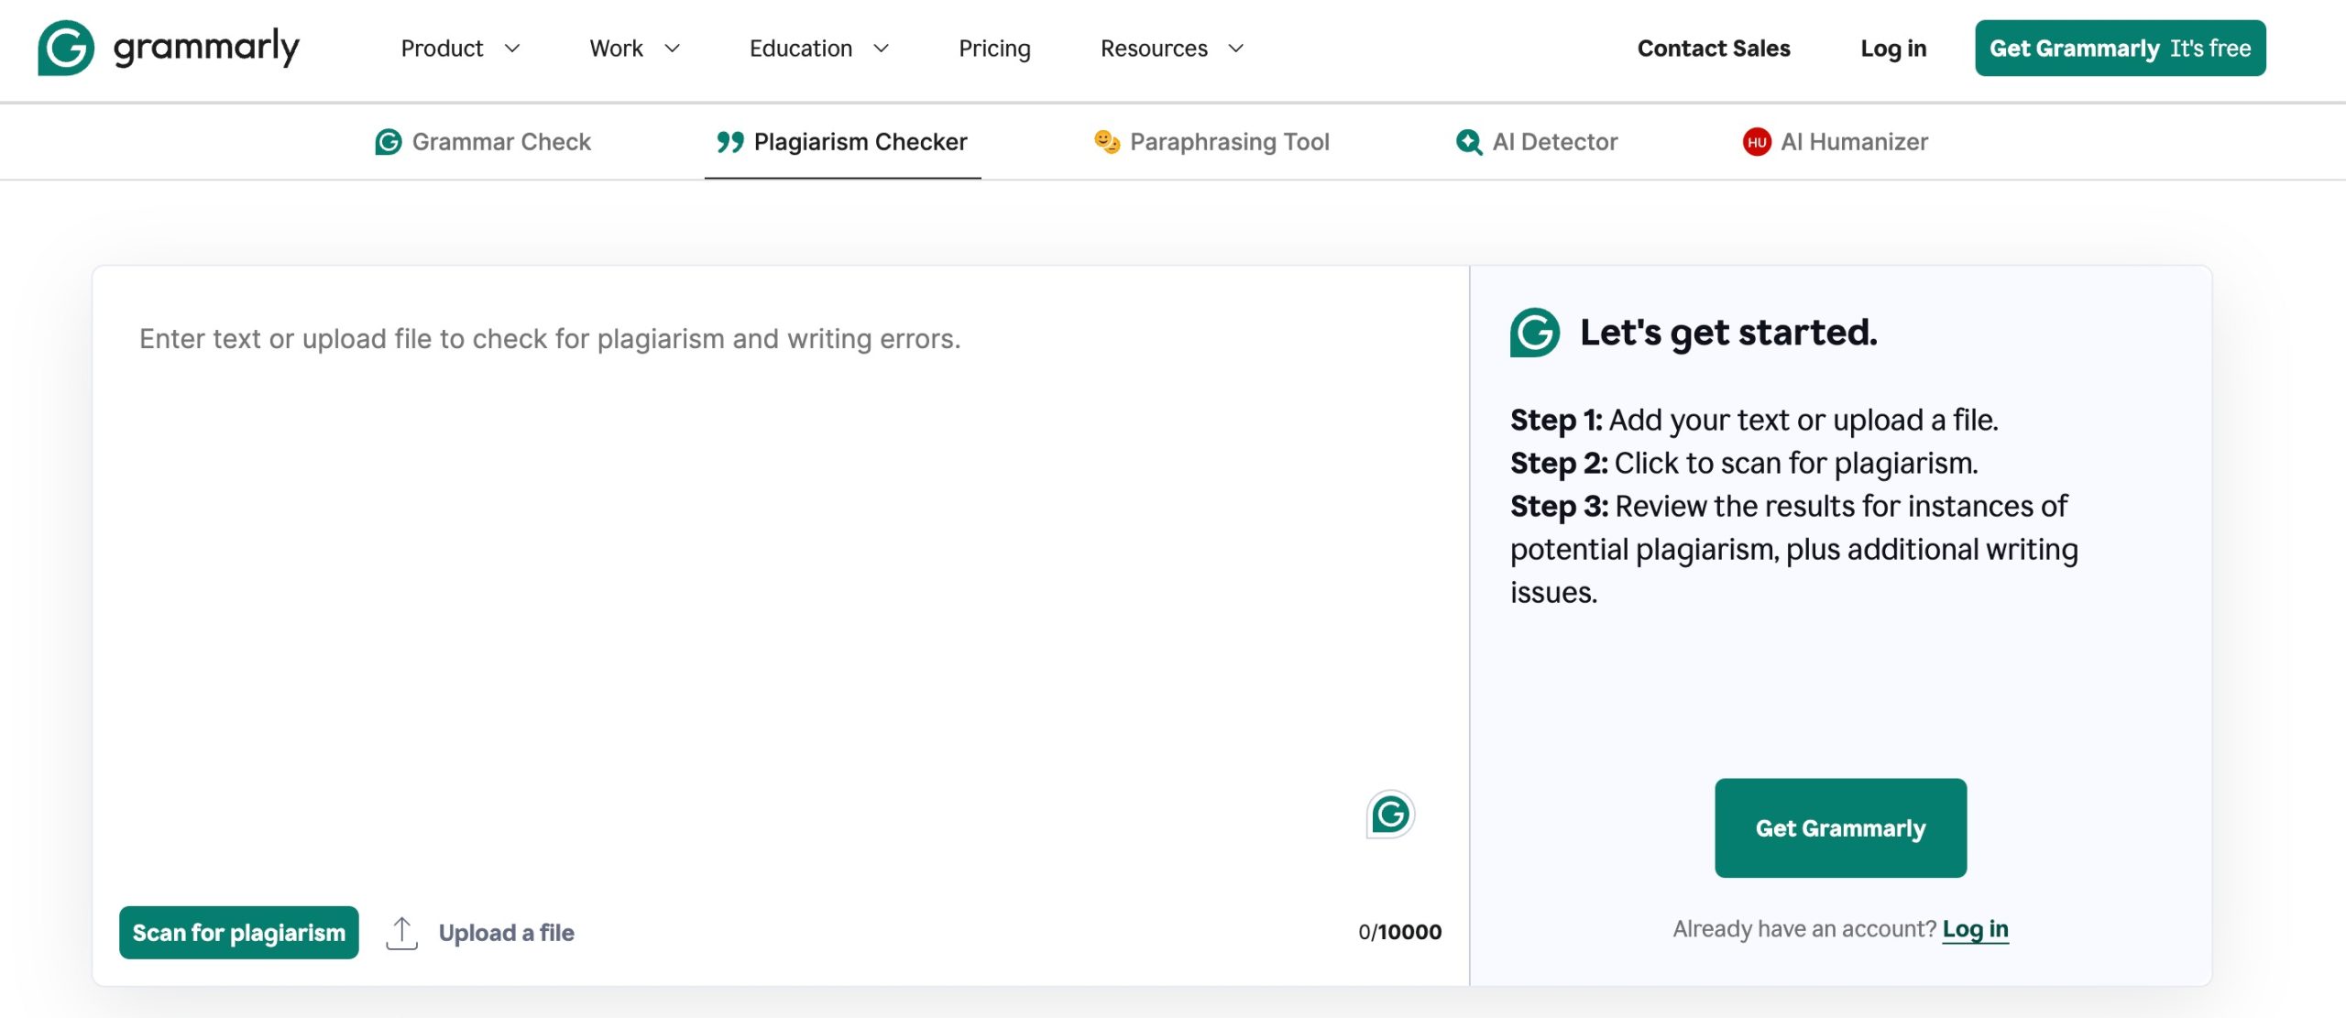The height and width of the screenshot is (1018, 2346).
Task: Select the Plagiarism Checker tab
Action: [842, 142]
